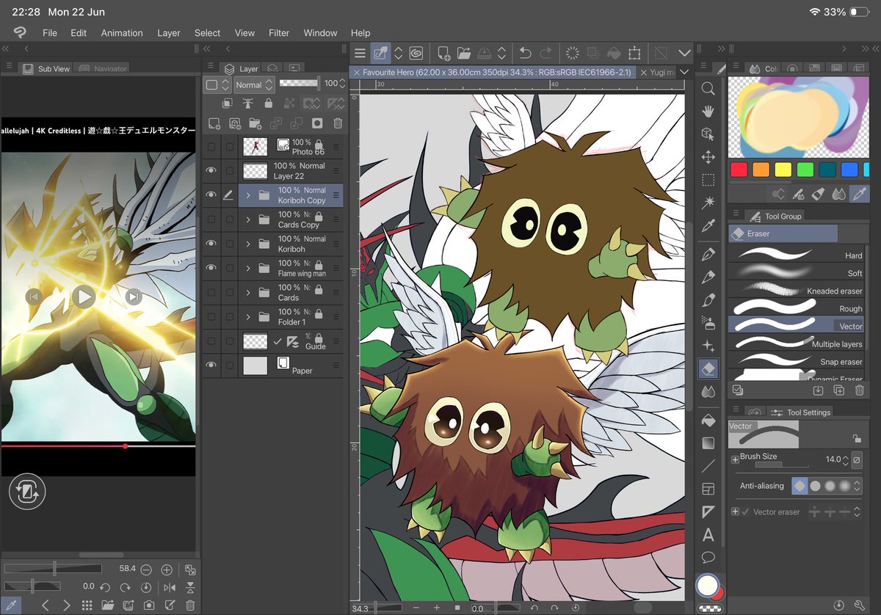881x615 pixels.
Task: Show the Cards Copy folder
Action: [x=211, y=219]
